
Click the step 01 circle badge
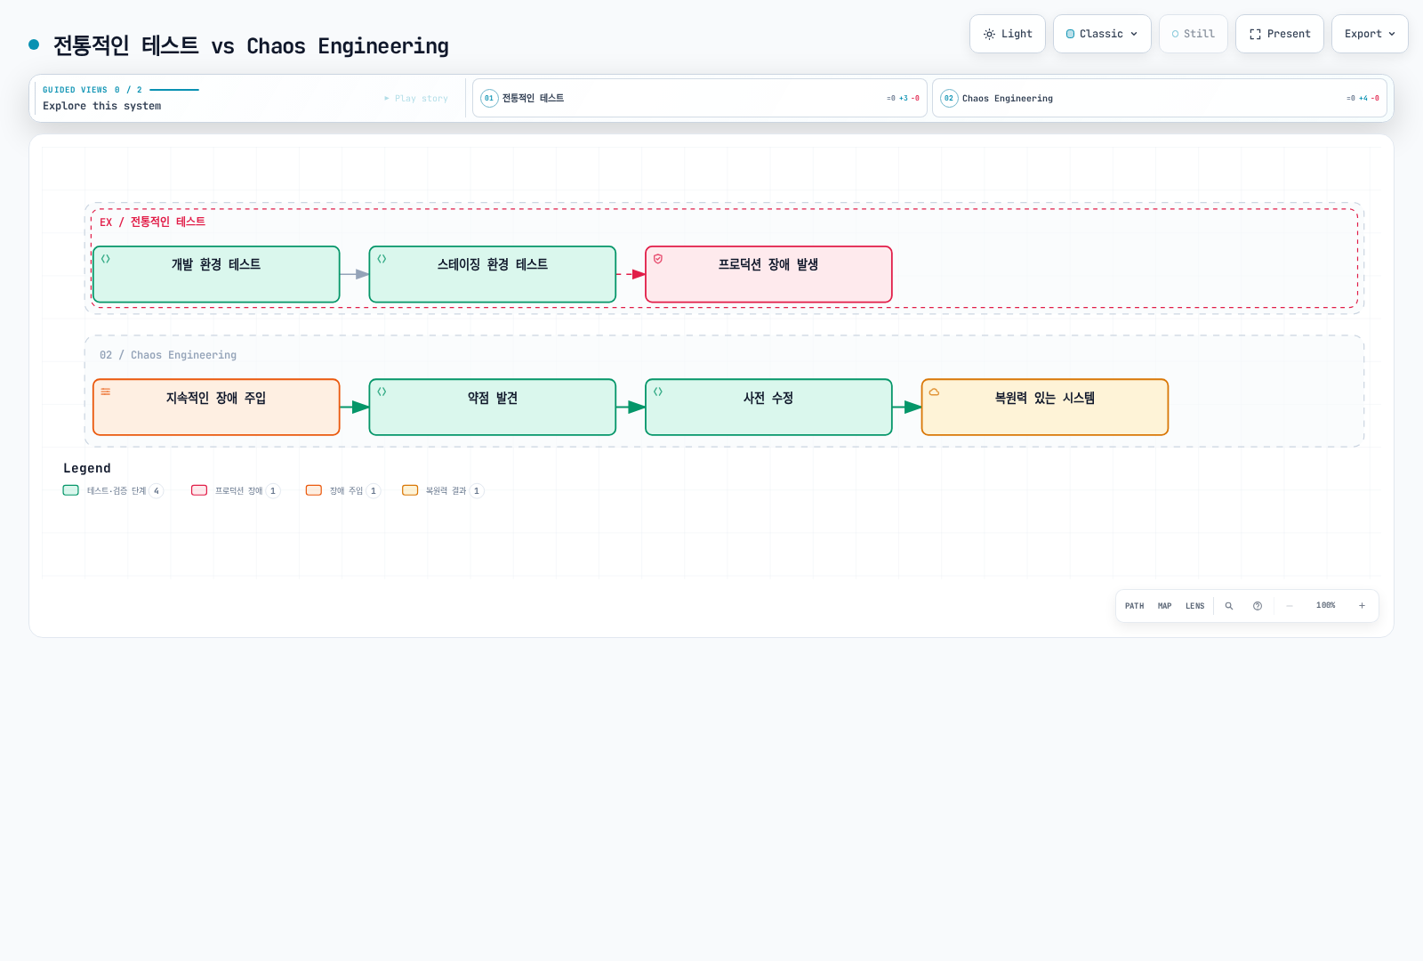tap(489, 98)
